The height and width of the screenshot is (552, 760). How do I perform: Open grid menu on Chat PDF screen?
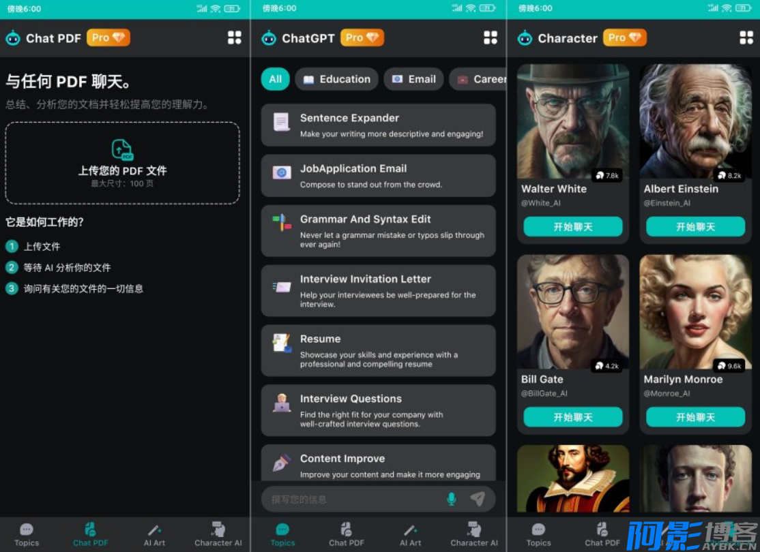click(x=235, y=38)
